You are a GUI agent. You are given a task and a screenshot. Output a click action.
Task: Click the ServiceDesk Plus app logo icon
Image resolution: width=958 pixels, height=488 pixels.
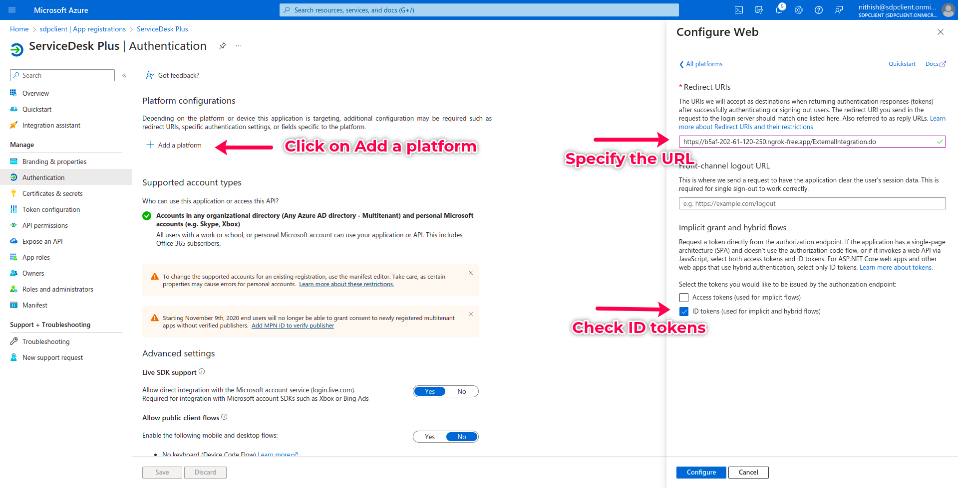click(17, 49)
